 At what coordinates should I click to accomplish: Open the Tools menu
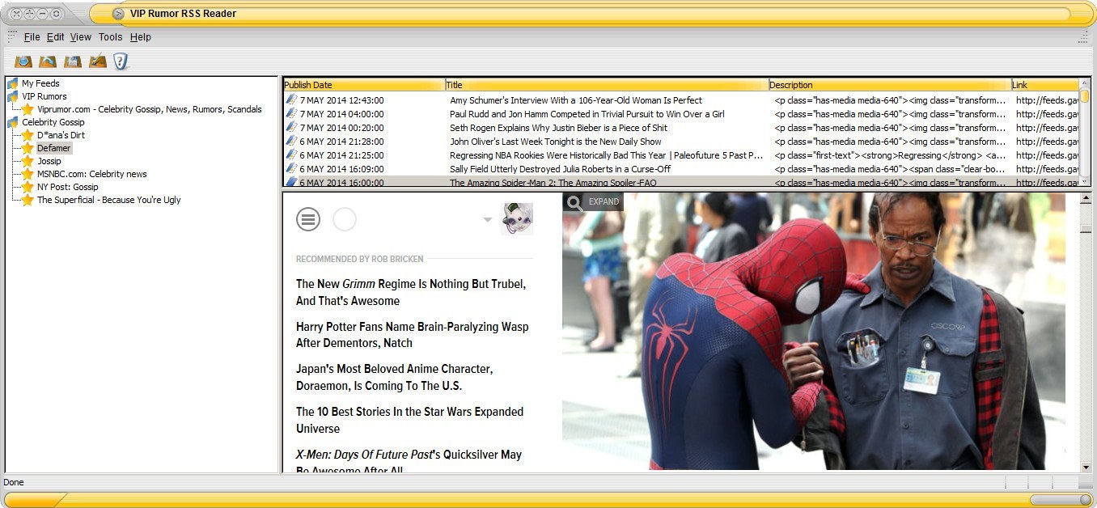110,37
